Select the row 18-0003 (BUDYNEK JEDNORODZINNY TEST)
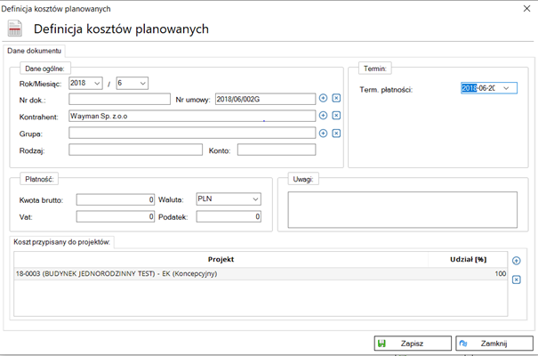The width and height of the screenshot is (538, 356). [261, 273]
